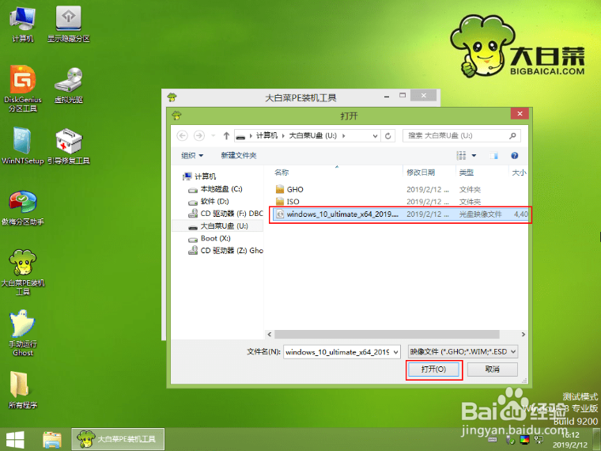Open the view options dropdown arrow
The height and width of the screenshot is (451, 601).
coord(474,155)
